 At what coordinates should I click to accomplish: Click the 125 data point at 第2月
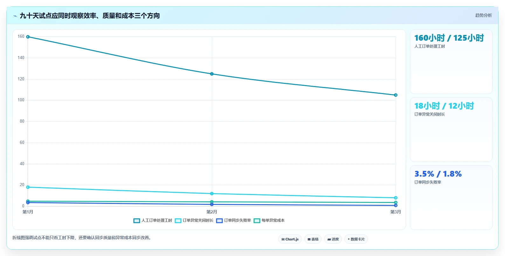212,74
